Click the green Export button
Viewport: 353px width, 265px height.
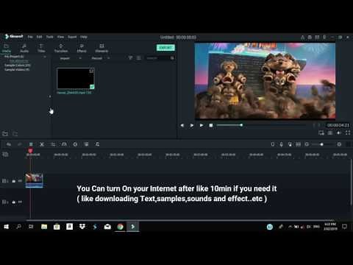pyautogui.click(x=165, y=47)
